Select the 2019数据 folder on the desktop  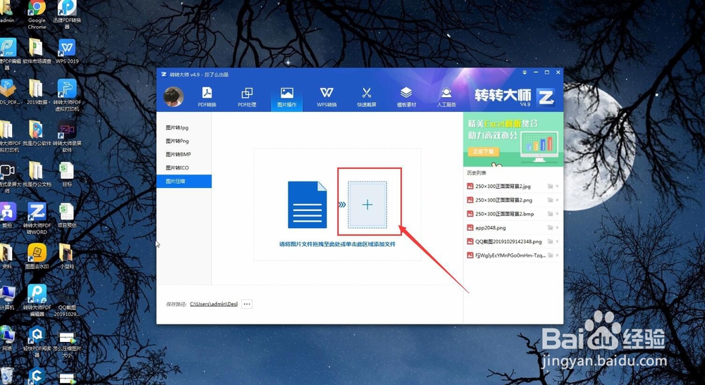point(37,92)
